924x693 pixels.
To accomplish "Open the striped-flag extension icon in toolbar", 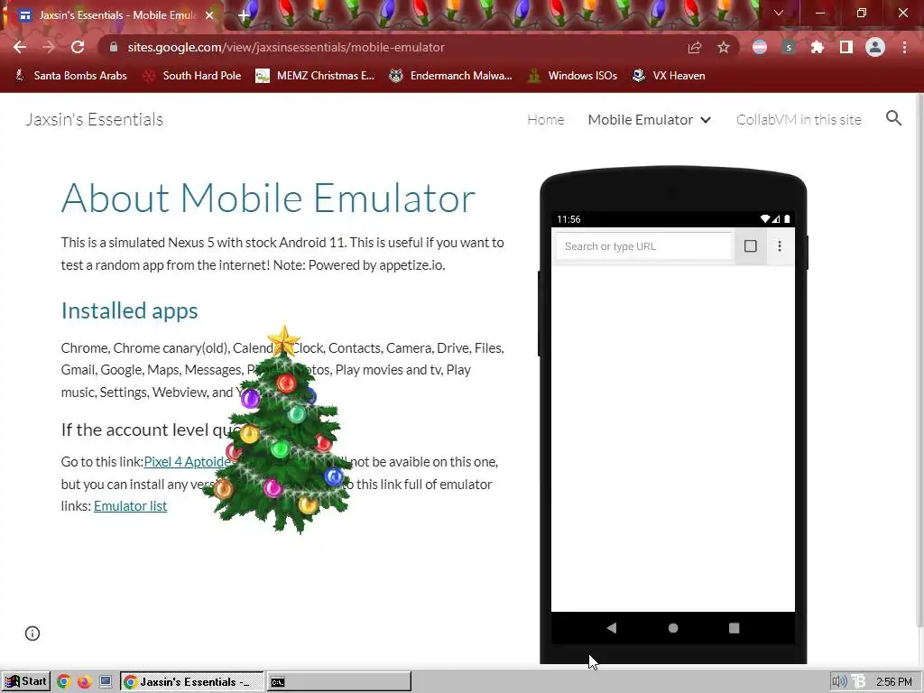I will [x=760, y=47].
